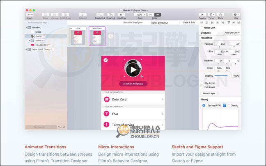Click the Rotation X field

click(218, 61)
